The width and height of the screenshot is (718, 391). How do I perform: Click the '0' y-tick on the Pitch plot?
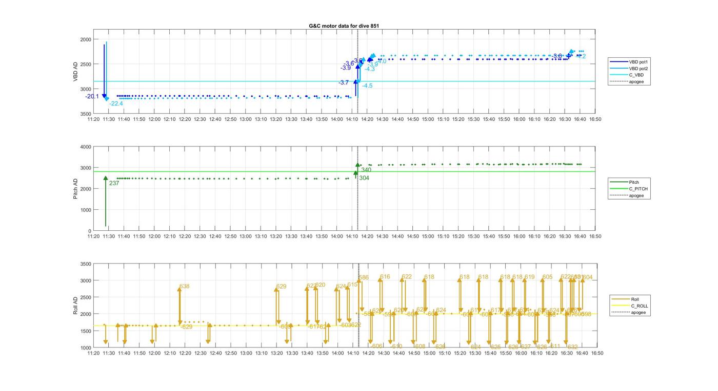(90, 231)
